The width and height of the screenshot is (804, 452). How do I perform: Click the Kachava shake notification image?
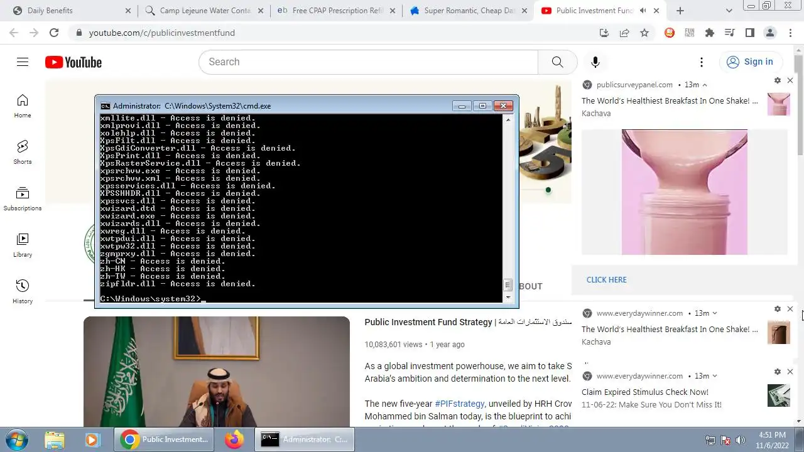(x=685, y=192)
